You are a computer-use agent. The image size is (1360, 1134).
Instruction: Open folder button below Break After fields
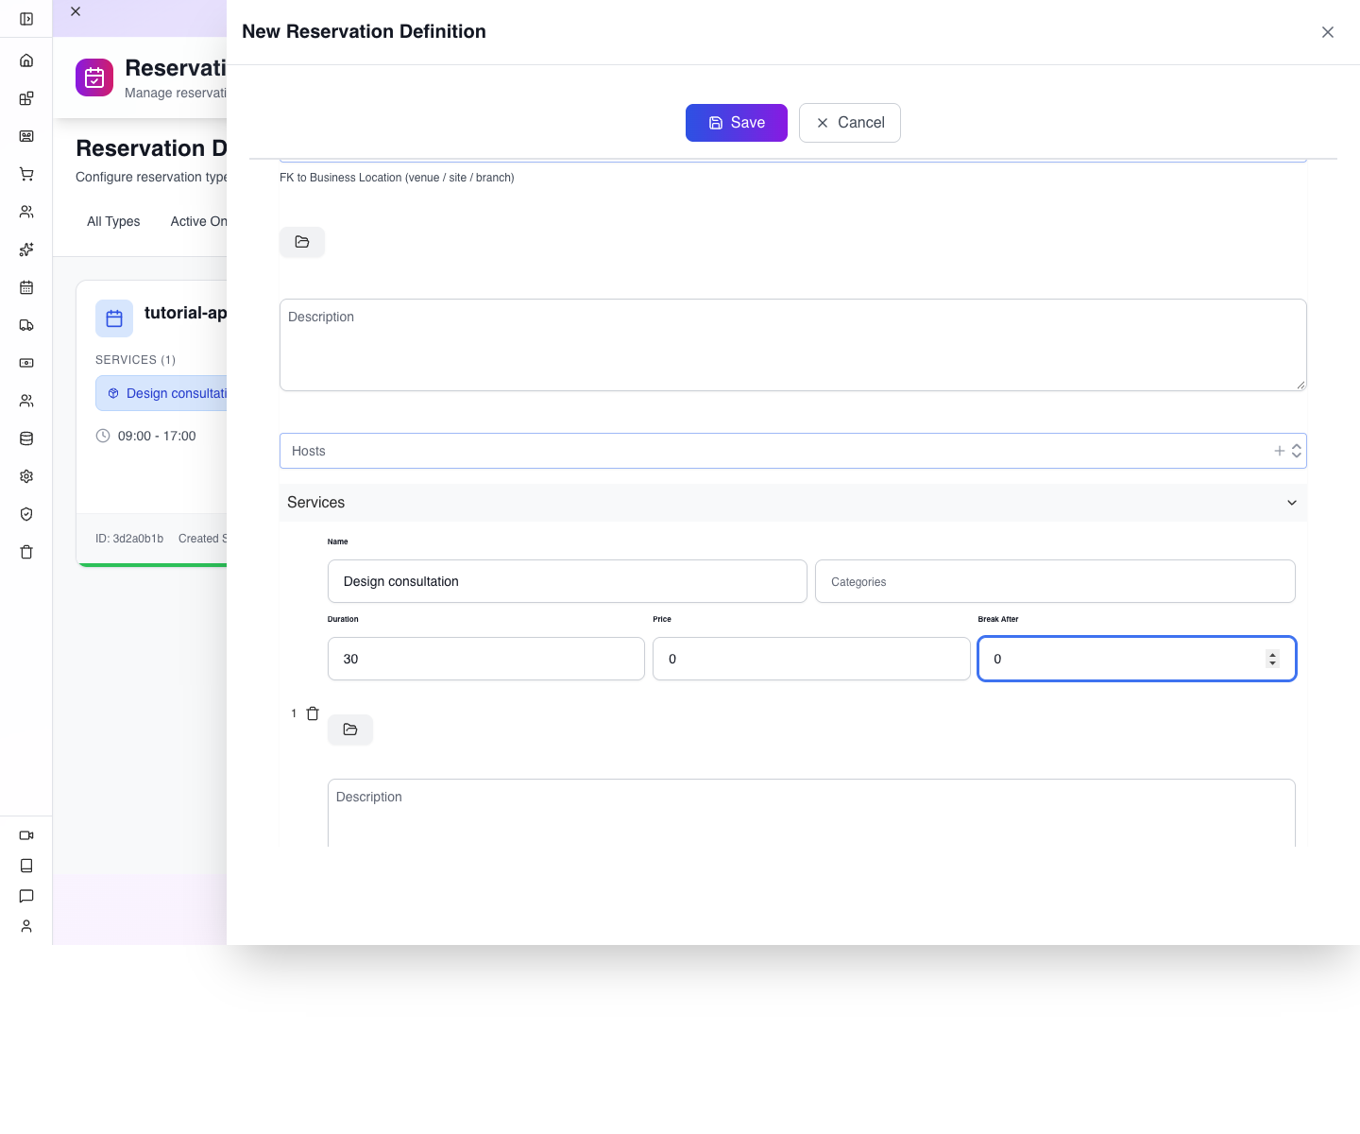click(x=350, y=730)
